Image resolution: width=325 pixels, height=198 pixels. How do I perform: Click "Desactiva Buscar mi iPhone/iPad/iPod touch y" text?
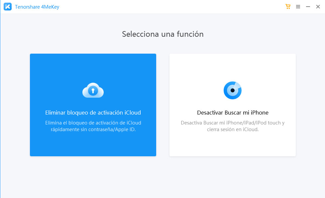pyautogui.click(x=233, y=123)
